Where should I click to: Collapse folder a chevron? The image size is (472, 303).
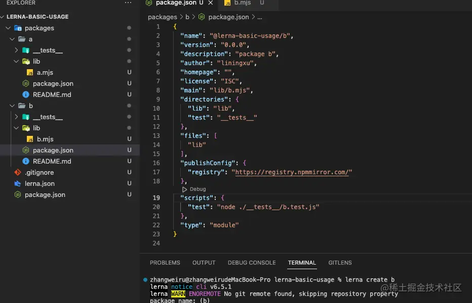point(12,39)
